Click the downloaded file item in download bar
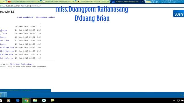Viewport: 184px width, 103px height. 2,95
